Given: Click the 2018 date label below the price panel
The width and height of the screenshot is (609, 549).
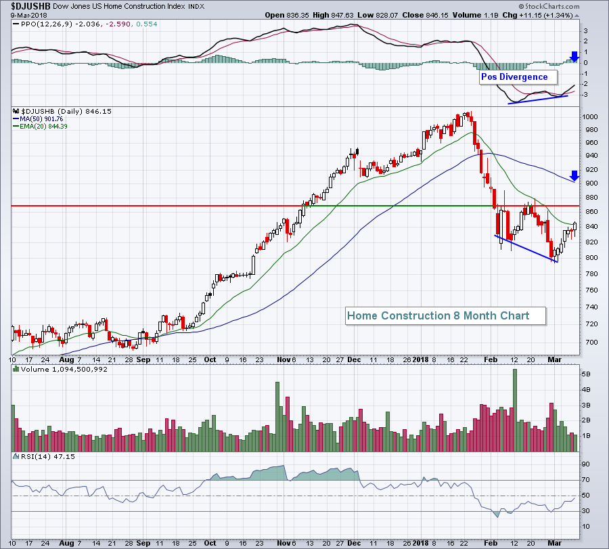Looking at the screenshot, I should [x=420, y=359].
